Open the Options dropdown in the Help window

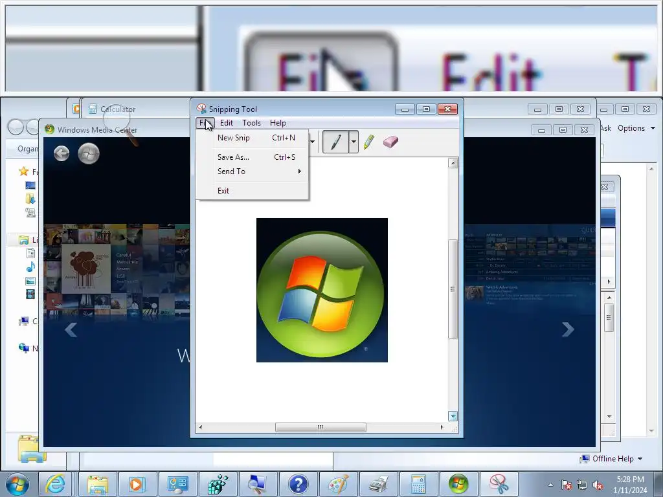(636, 128)
